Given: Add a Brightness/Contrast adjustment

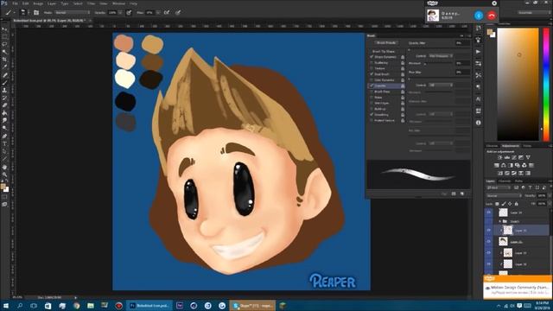Looking at the screenshot, I should (500, 157).
